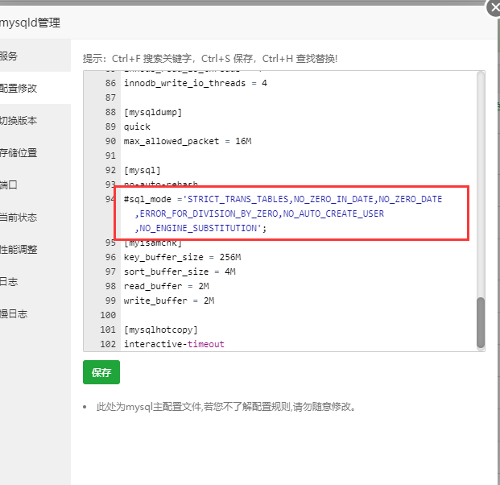This screenshot has height=485, width=500.
Task: Click the write_buffer = 2M line
Action: point(169,301)
